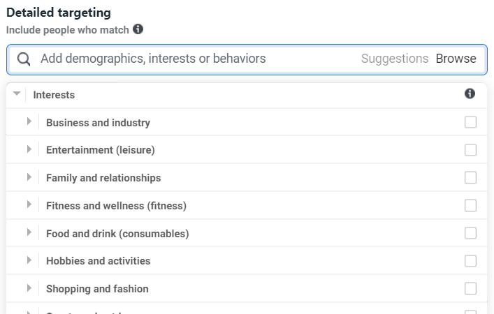Expand Business and industry subcategories

tap(29, 121)
